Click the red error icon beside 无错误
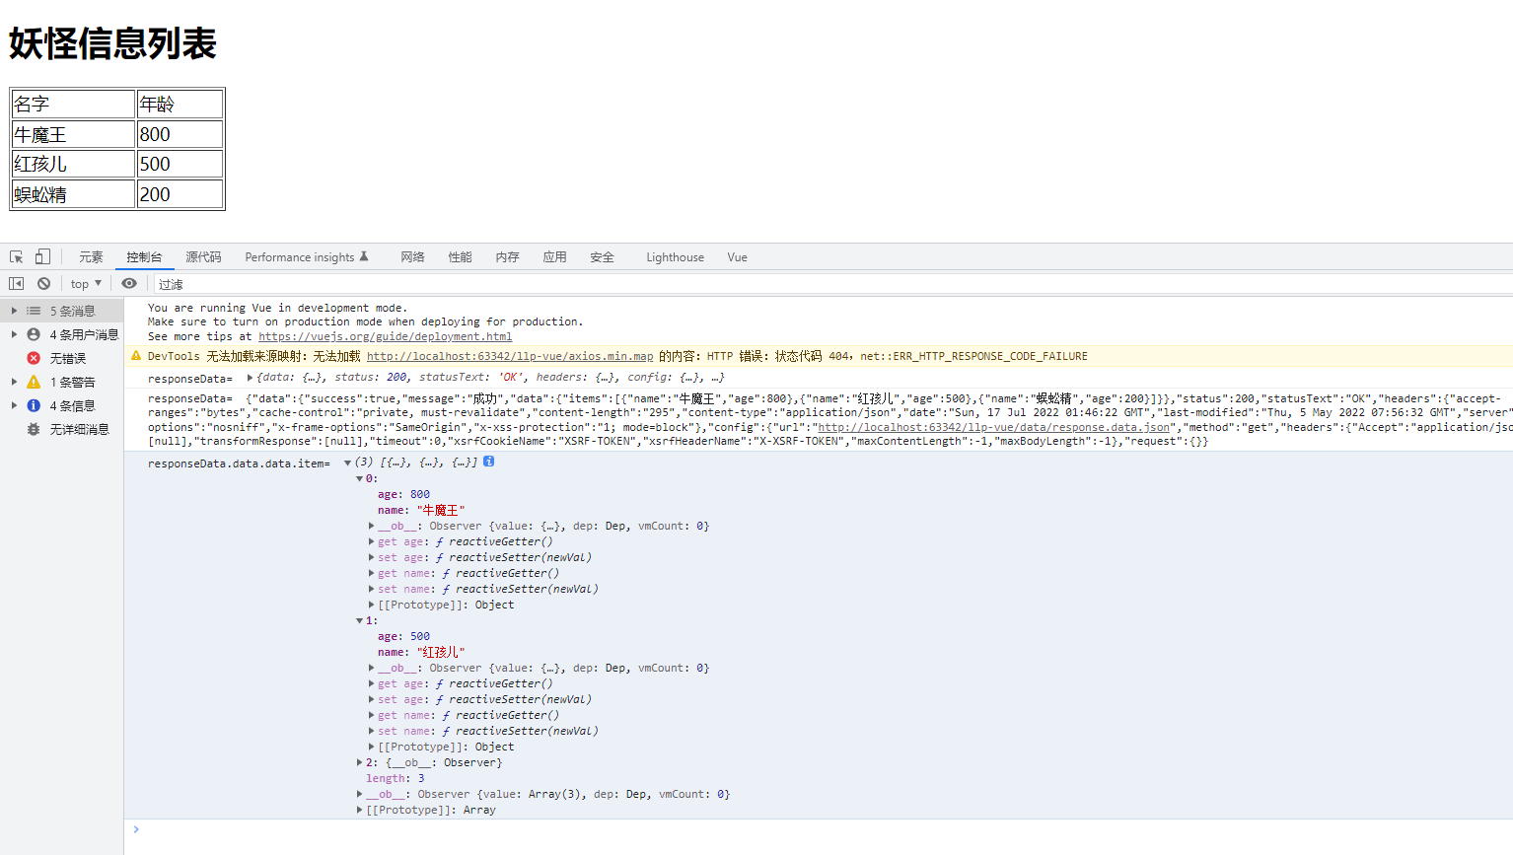Image resolution: width=1513 pixels, height=855 pixels. (x=32, y=358)
